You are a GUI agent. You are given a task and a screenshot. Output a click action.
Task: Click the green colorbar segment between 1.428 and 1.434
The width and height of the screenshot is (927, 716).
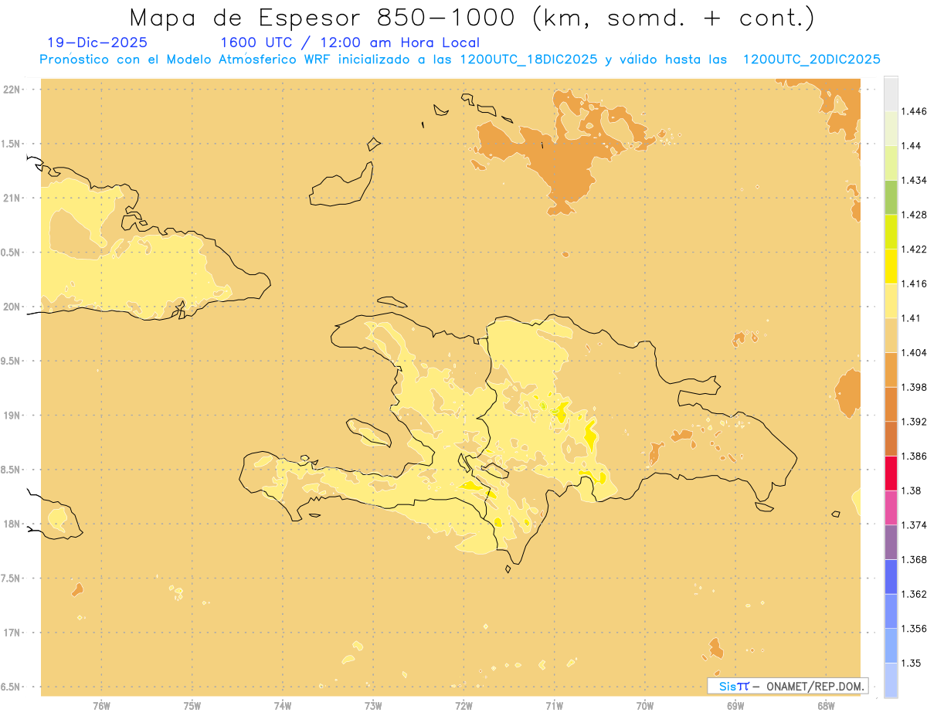891,198
